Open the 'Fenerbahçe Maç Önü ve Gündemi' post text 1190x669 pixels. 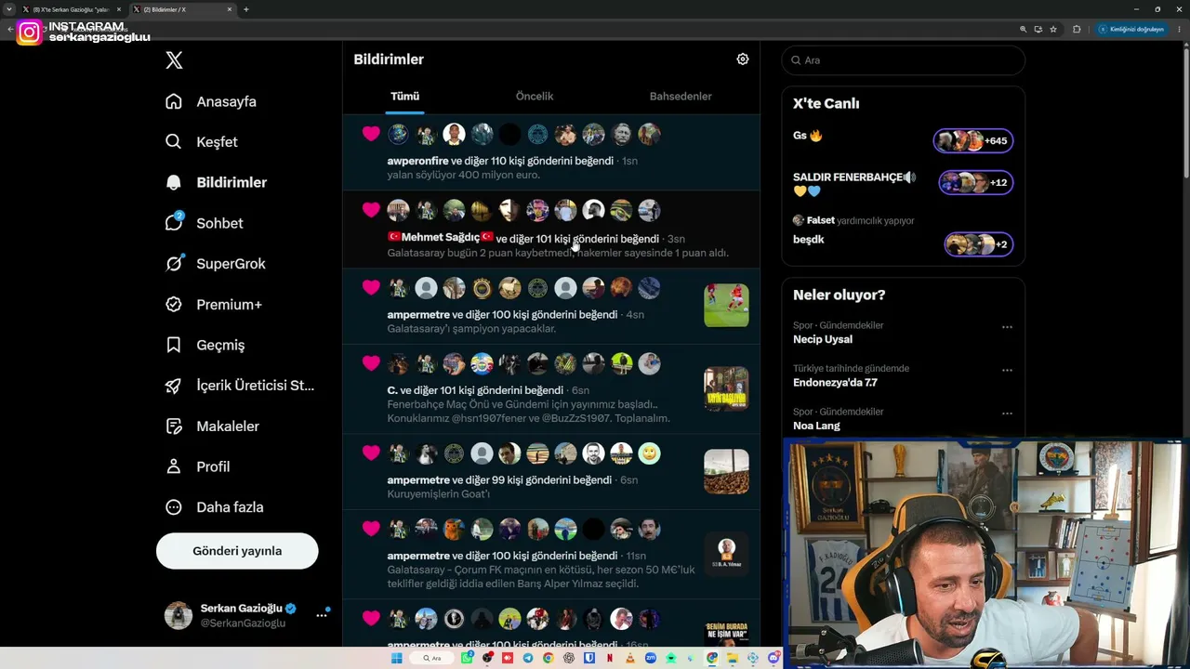(x=528, y=412)
